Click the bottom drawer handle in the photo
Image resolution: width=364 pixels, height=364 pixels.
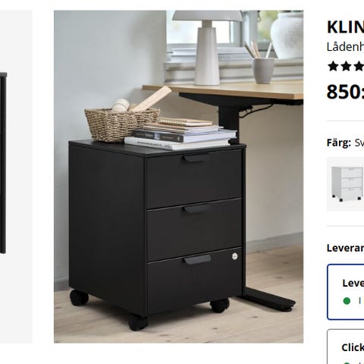tap(197, 259)
